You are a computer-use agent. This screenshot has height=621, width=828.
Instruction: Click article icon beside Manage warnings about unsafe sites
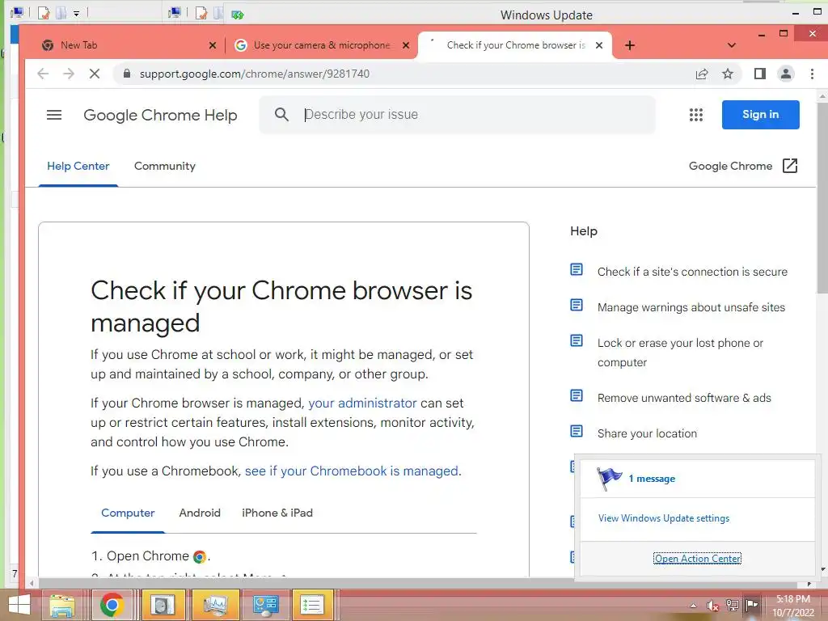pyautogui.click(x=577, y=305)
